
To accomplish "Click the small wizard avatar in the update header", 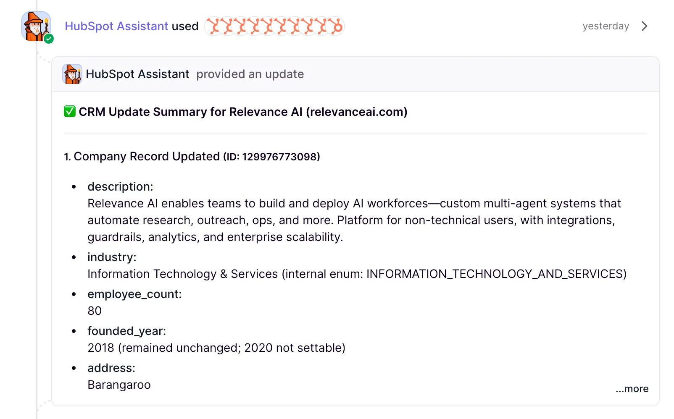I will (x=72, y=74).
